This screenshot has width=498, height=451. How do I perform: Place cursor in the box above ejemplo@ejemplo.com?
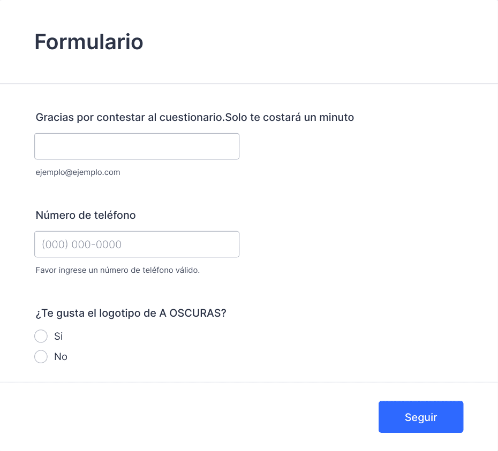(x=137, y=146)
